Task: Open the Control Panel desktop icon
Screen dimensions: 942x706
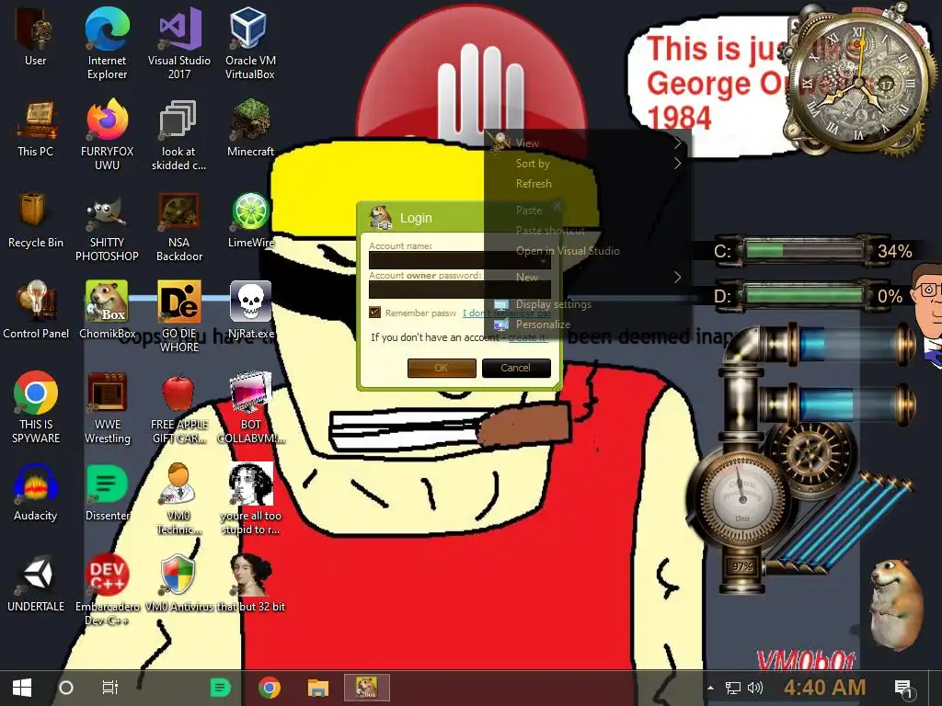Action: (x=36, y=310)
